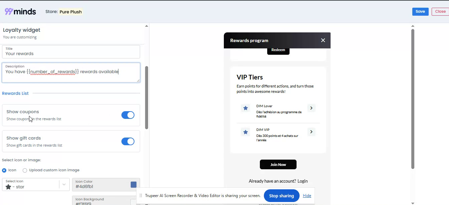Click the Hide link on sharing bar
Screen dimensions: 449x205
pyautogui.click(x=307, y=196)
